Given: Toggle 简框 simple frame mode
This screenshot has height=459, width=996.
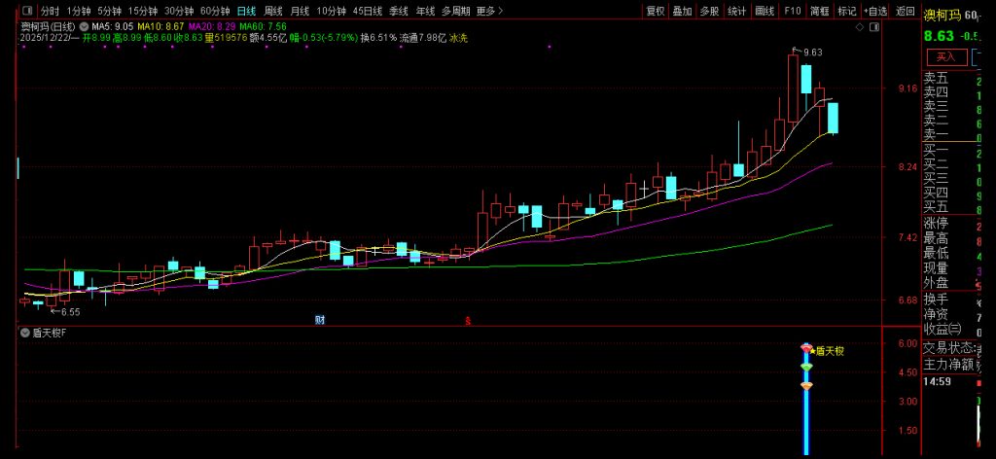Looking at the screenshot, I should coord(819,11).
